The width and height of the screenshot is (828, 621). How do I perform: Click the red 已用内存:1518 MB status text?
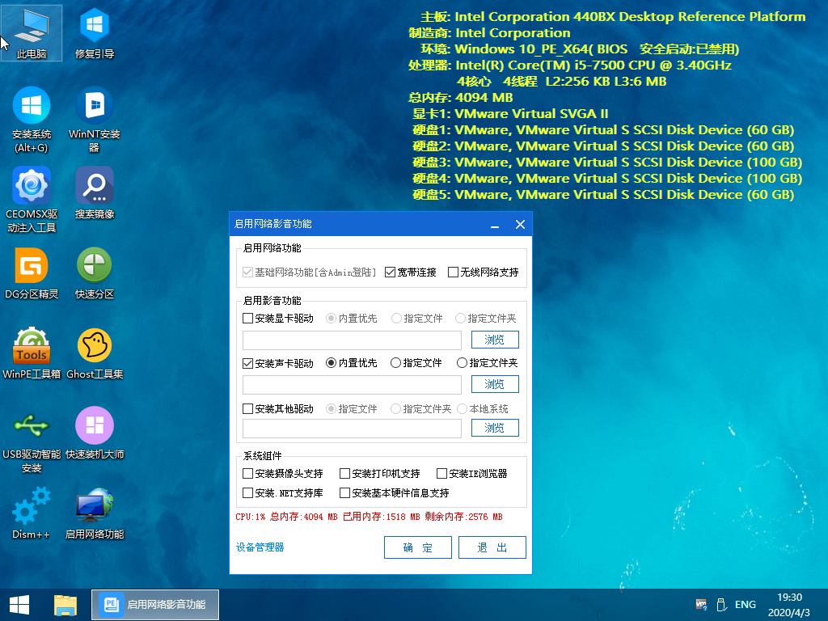point(382,517)
